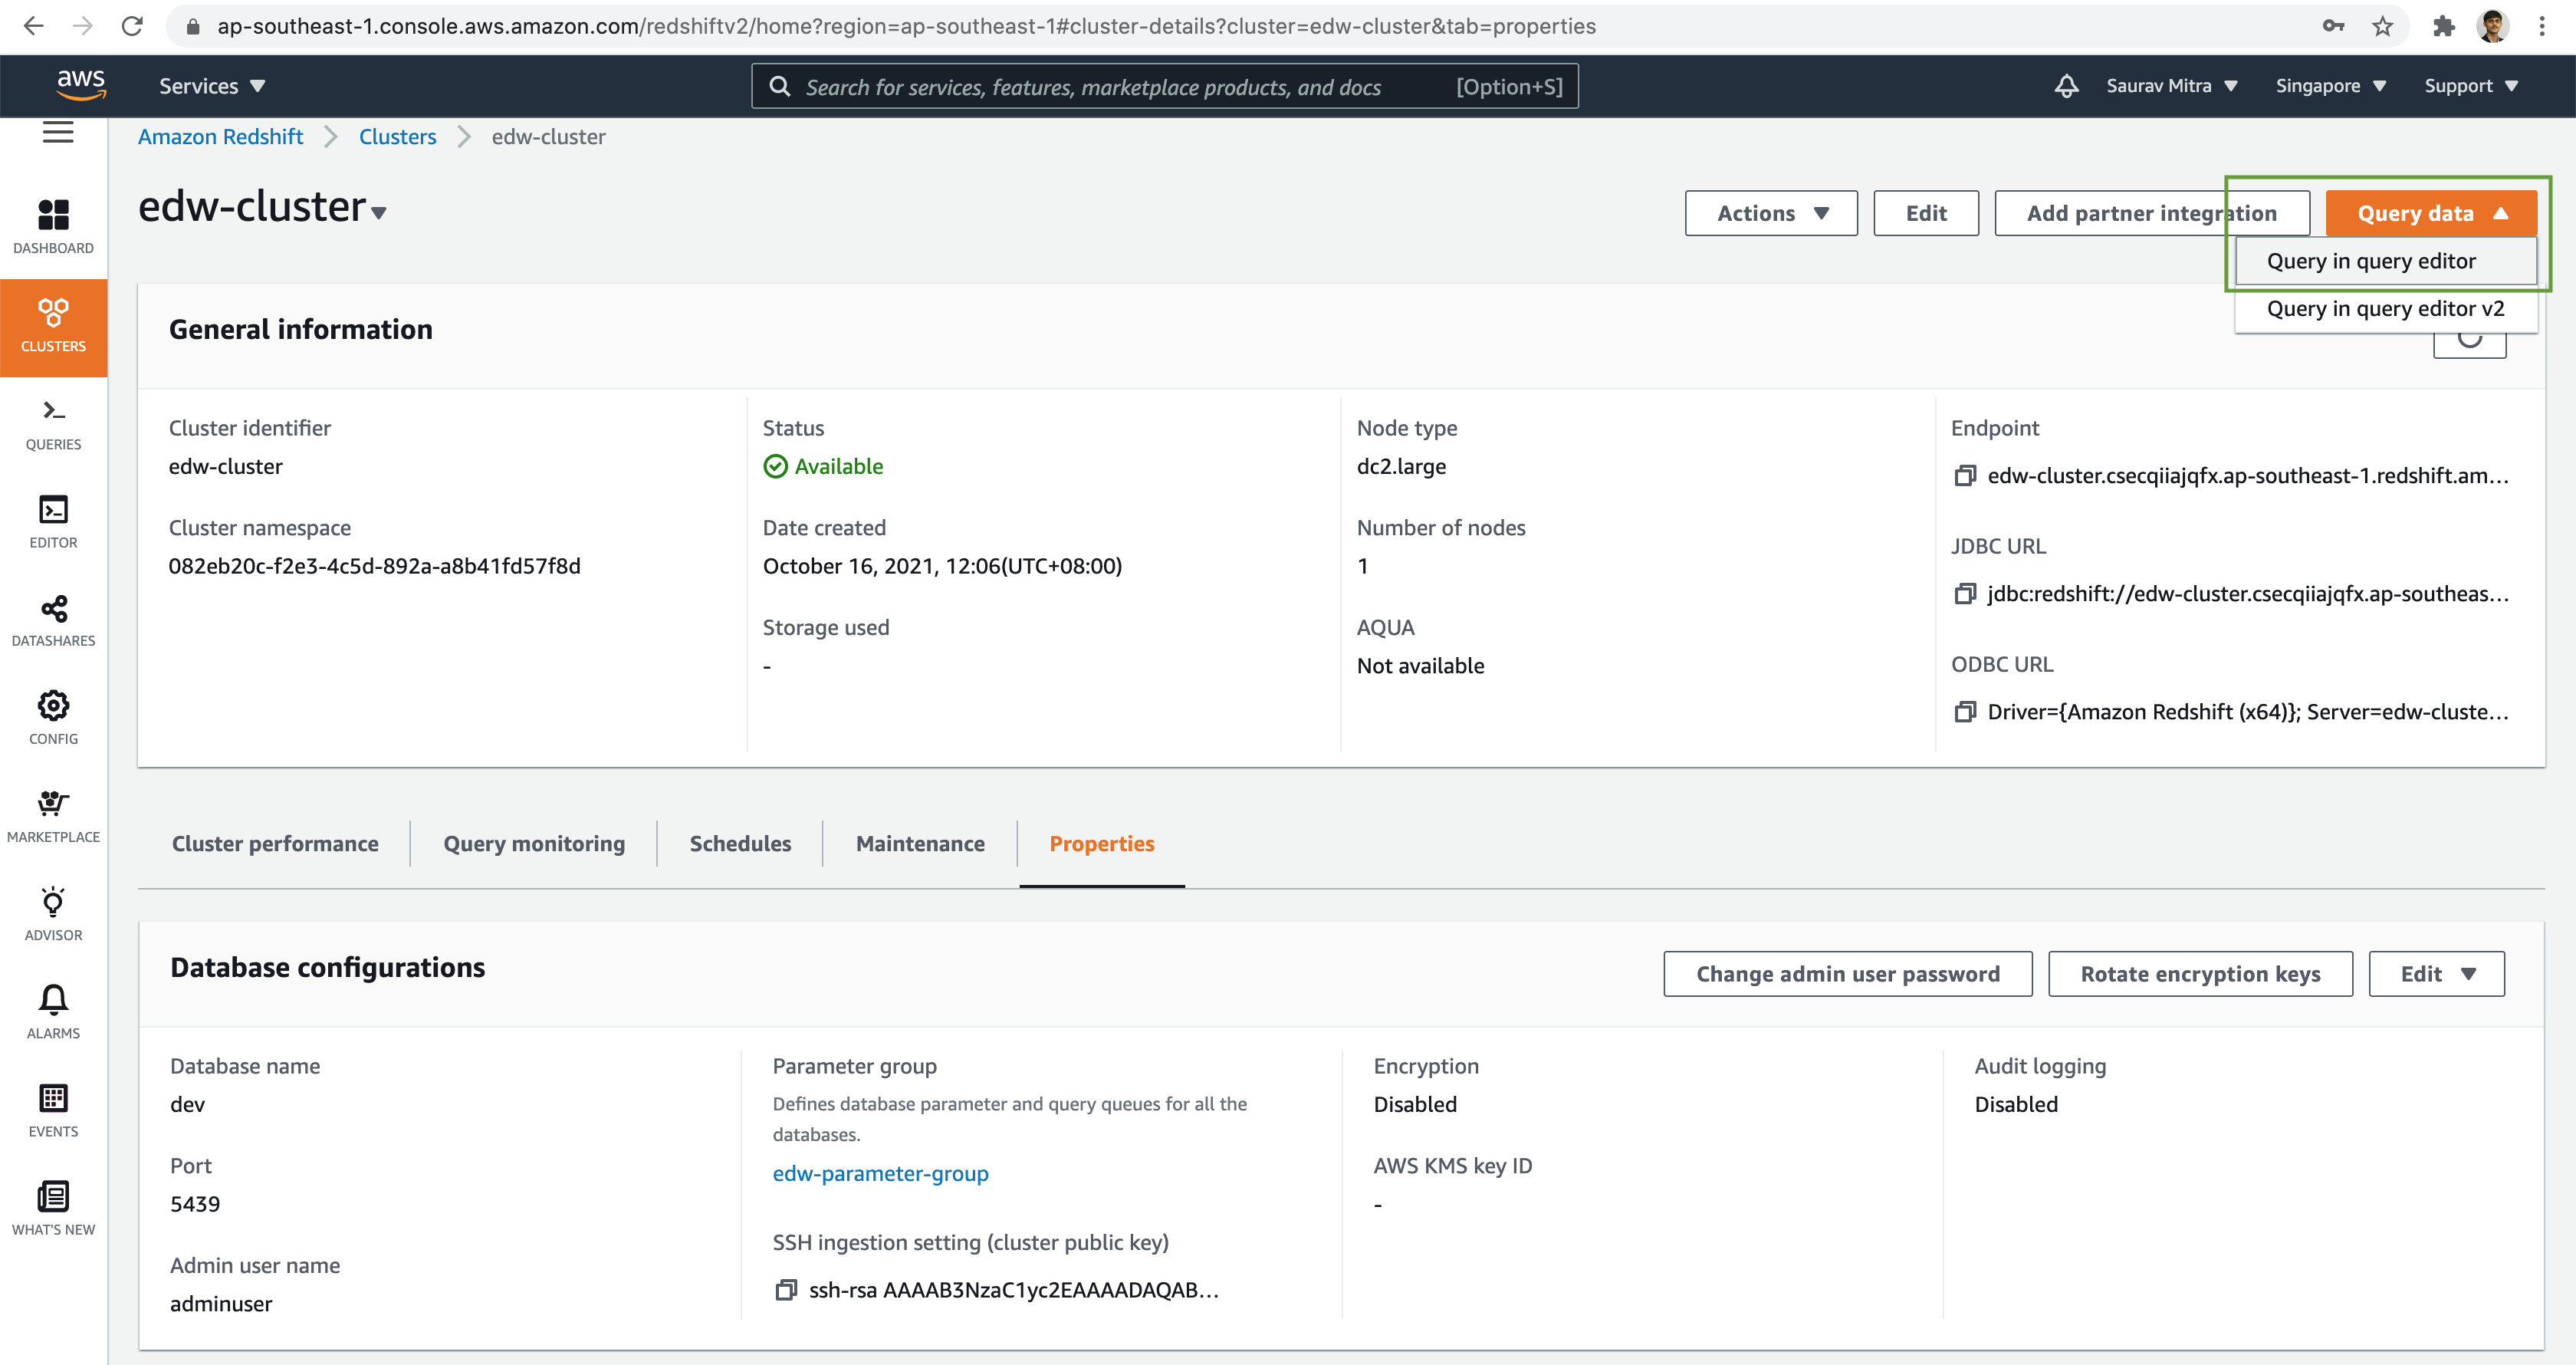
Task: Select cluster namespace ID text
Action: [x=374, y=567]
